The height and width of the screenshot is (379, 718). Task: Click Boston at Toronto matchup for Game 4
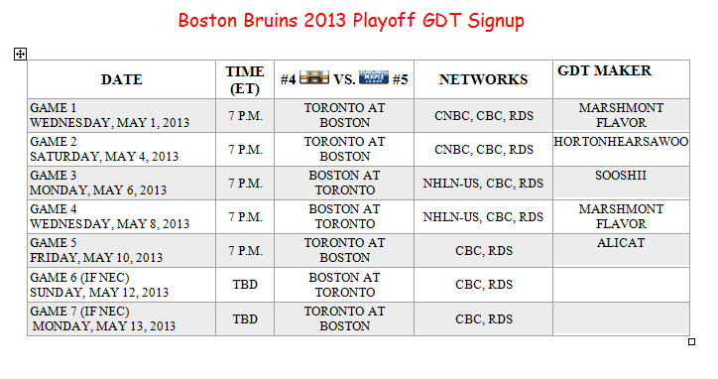pos(345,216)
